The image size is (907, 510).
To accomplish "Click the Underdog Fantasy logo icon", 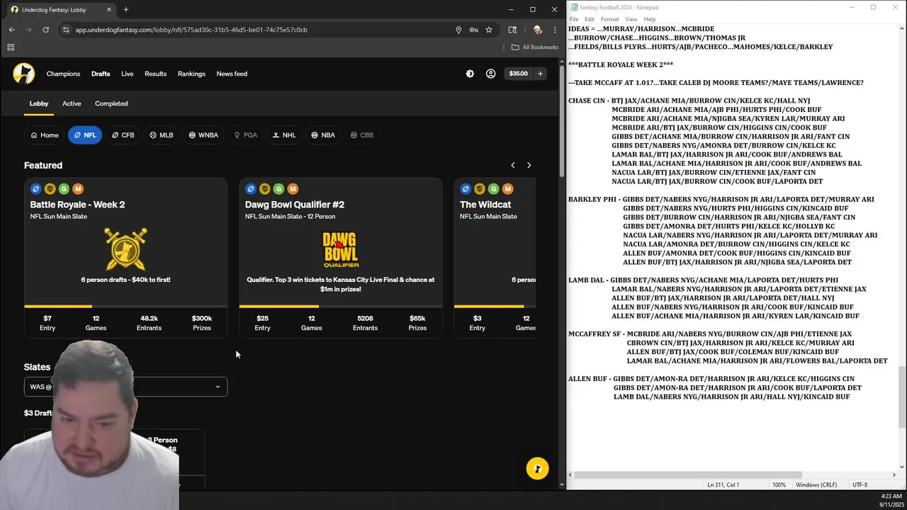I will (x=23, y=74).
